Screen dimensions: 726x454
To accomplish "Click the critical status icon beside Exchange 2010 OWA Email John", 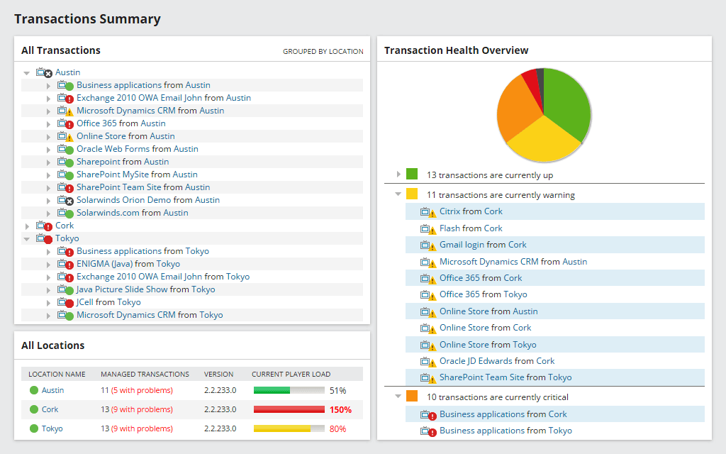I will [x=69, y=97].
